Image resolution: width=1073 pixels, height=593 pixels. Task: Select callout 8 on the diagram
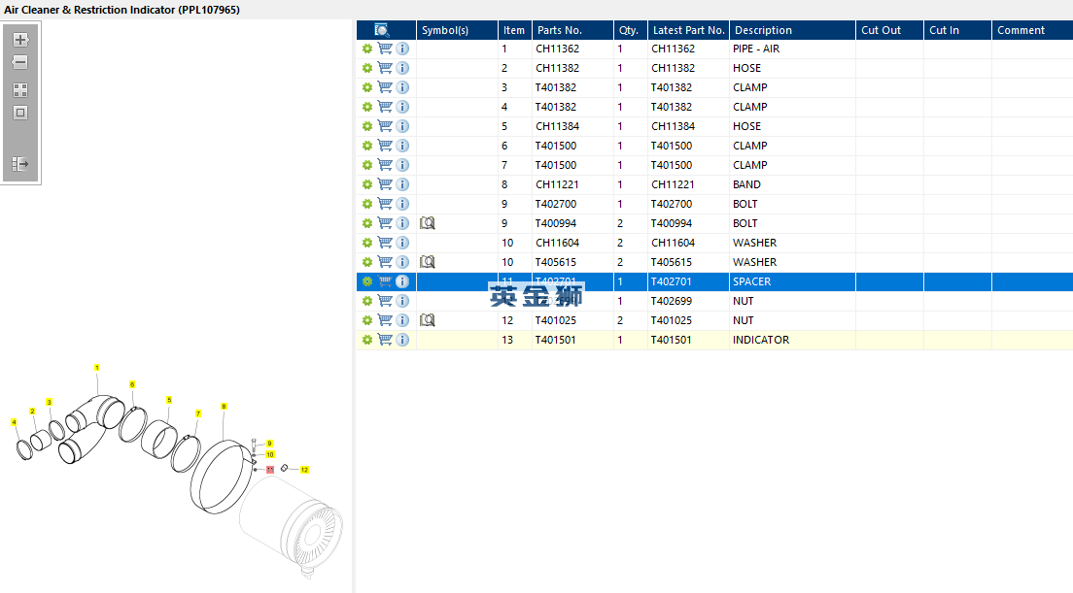[x=224, y=407]
